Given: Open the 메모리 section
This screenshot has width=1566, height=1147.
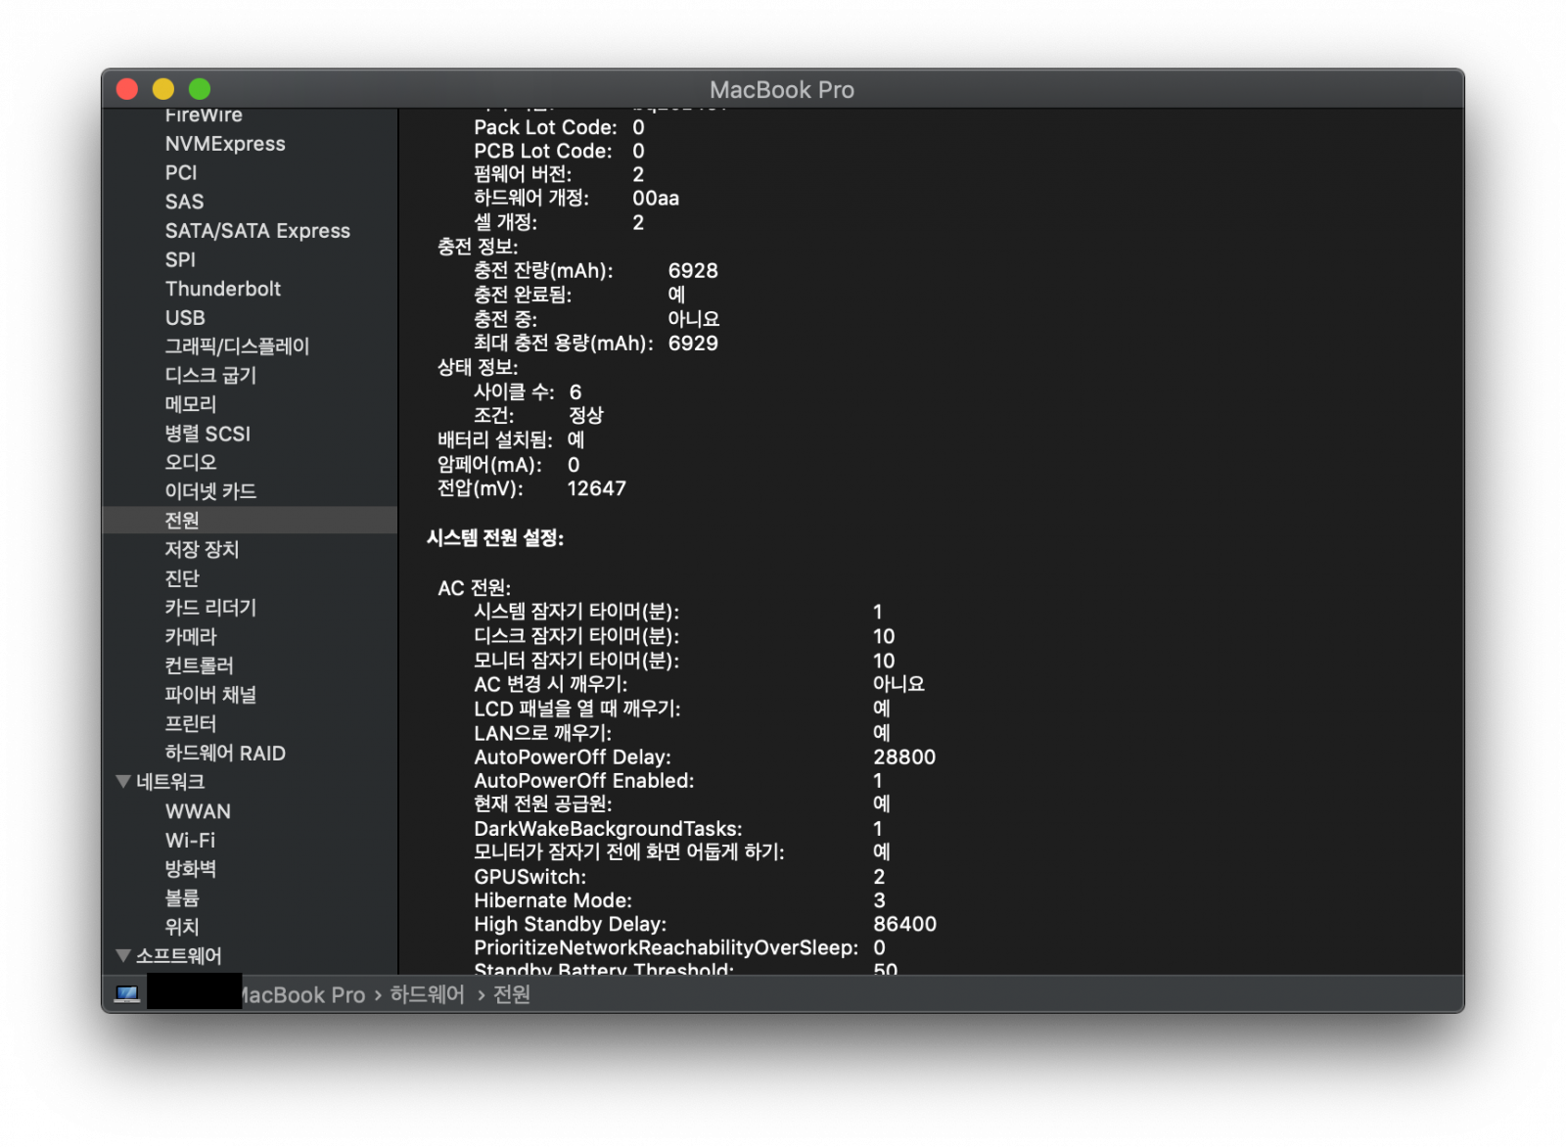Looking at the screenshot, I should [191, 404].
